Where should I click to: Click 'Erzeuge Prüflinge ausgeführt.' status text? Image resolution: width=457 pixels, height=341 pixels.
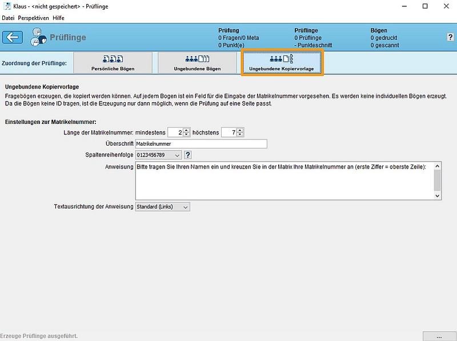39,336
